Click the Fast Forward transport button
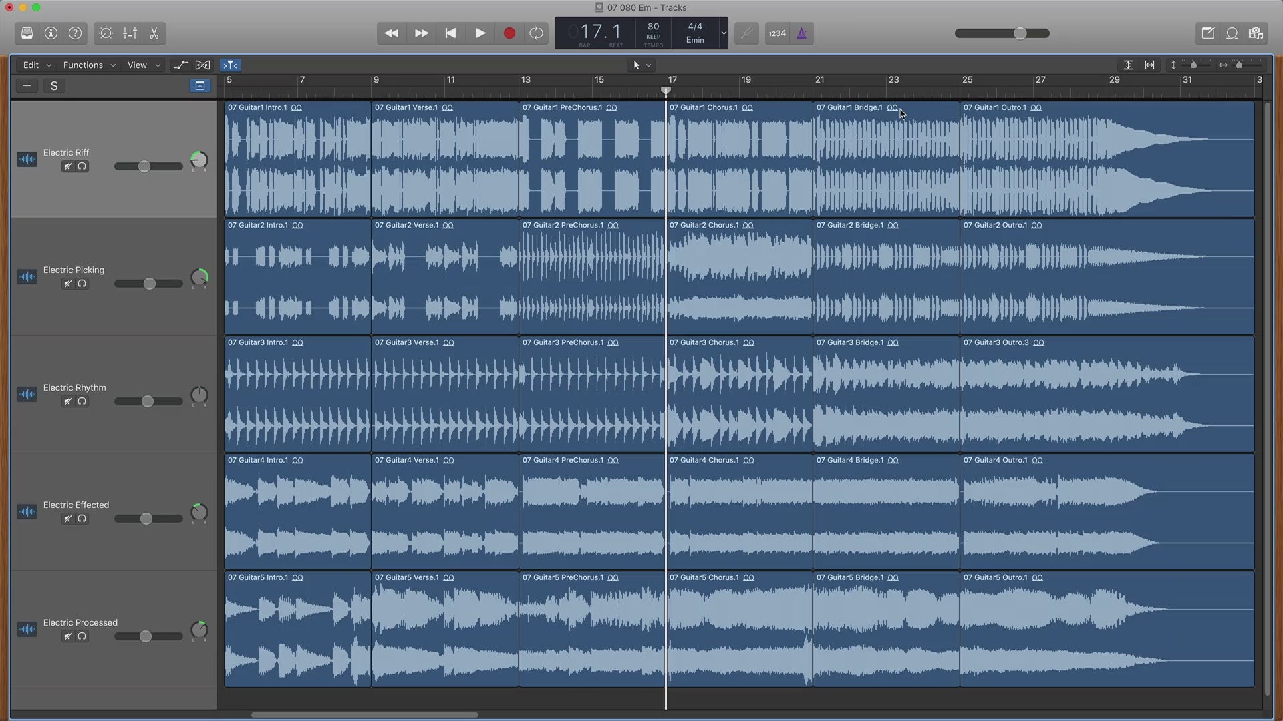Image resolution: width=1283 pixels, height=721 pixels. point(421,33)
